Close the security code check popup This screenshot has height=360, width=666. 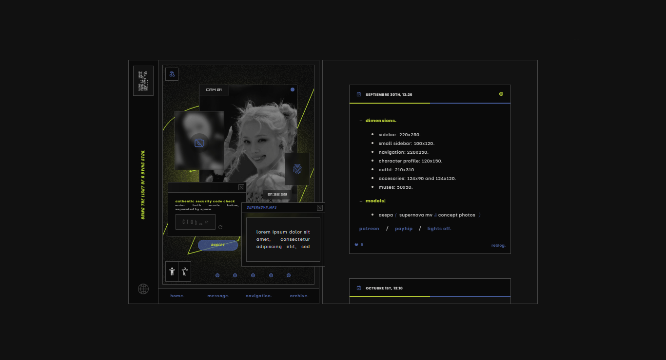point(241,187)
